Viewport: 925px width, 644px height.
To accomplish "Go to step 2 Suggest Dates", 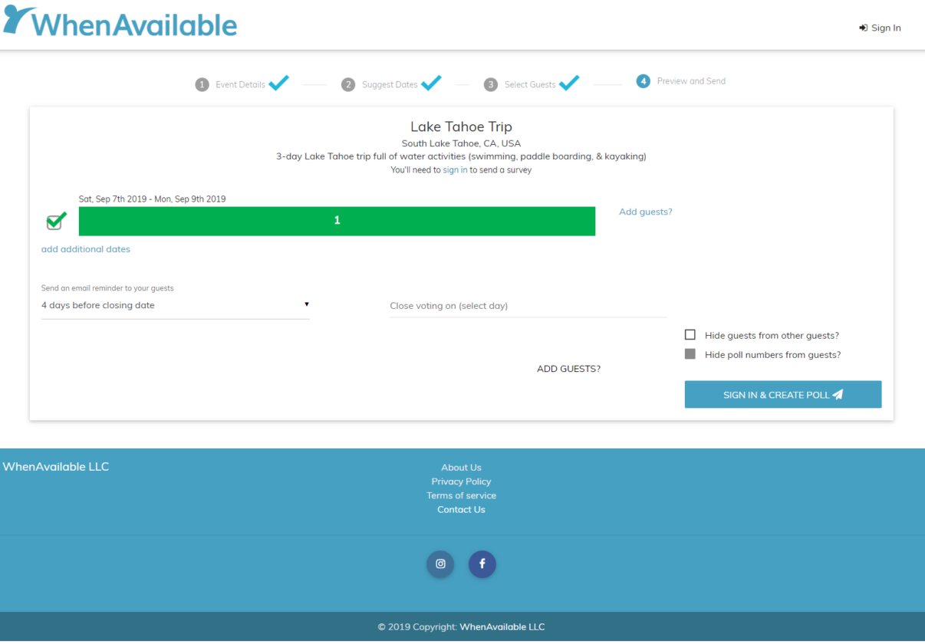I will (x=391, y=84).
